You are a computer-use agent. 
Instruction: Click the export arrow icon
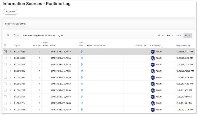tap(168, 35)
